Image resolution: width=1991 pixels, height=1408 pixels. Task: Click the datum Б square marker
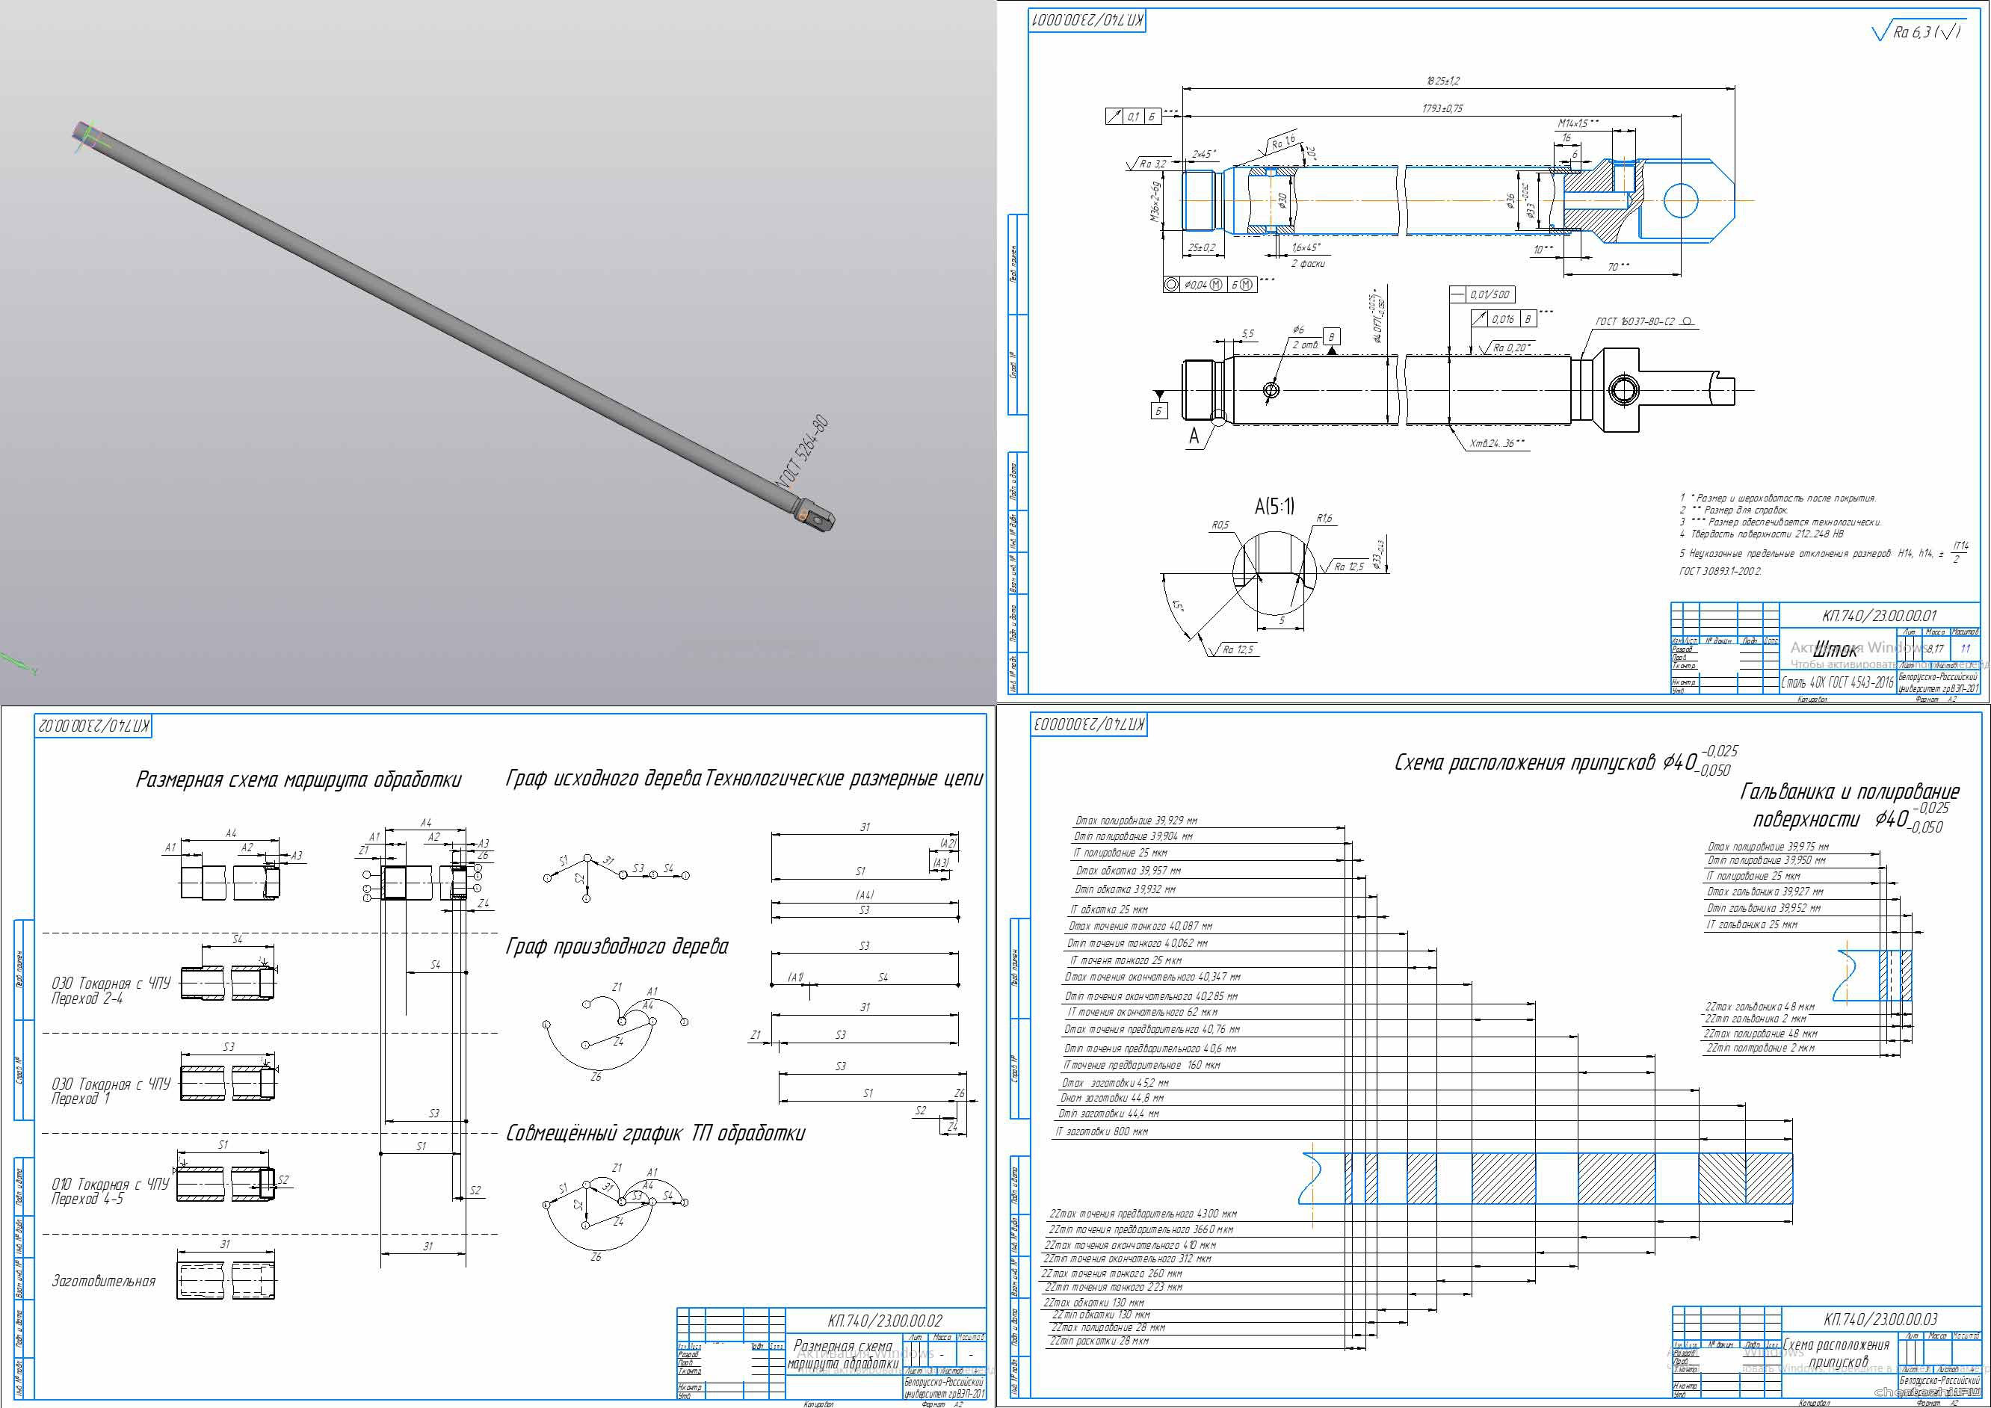1158,411
